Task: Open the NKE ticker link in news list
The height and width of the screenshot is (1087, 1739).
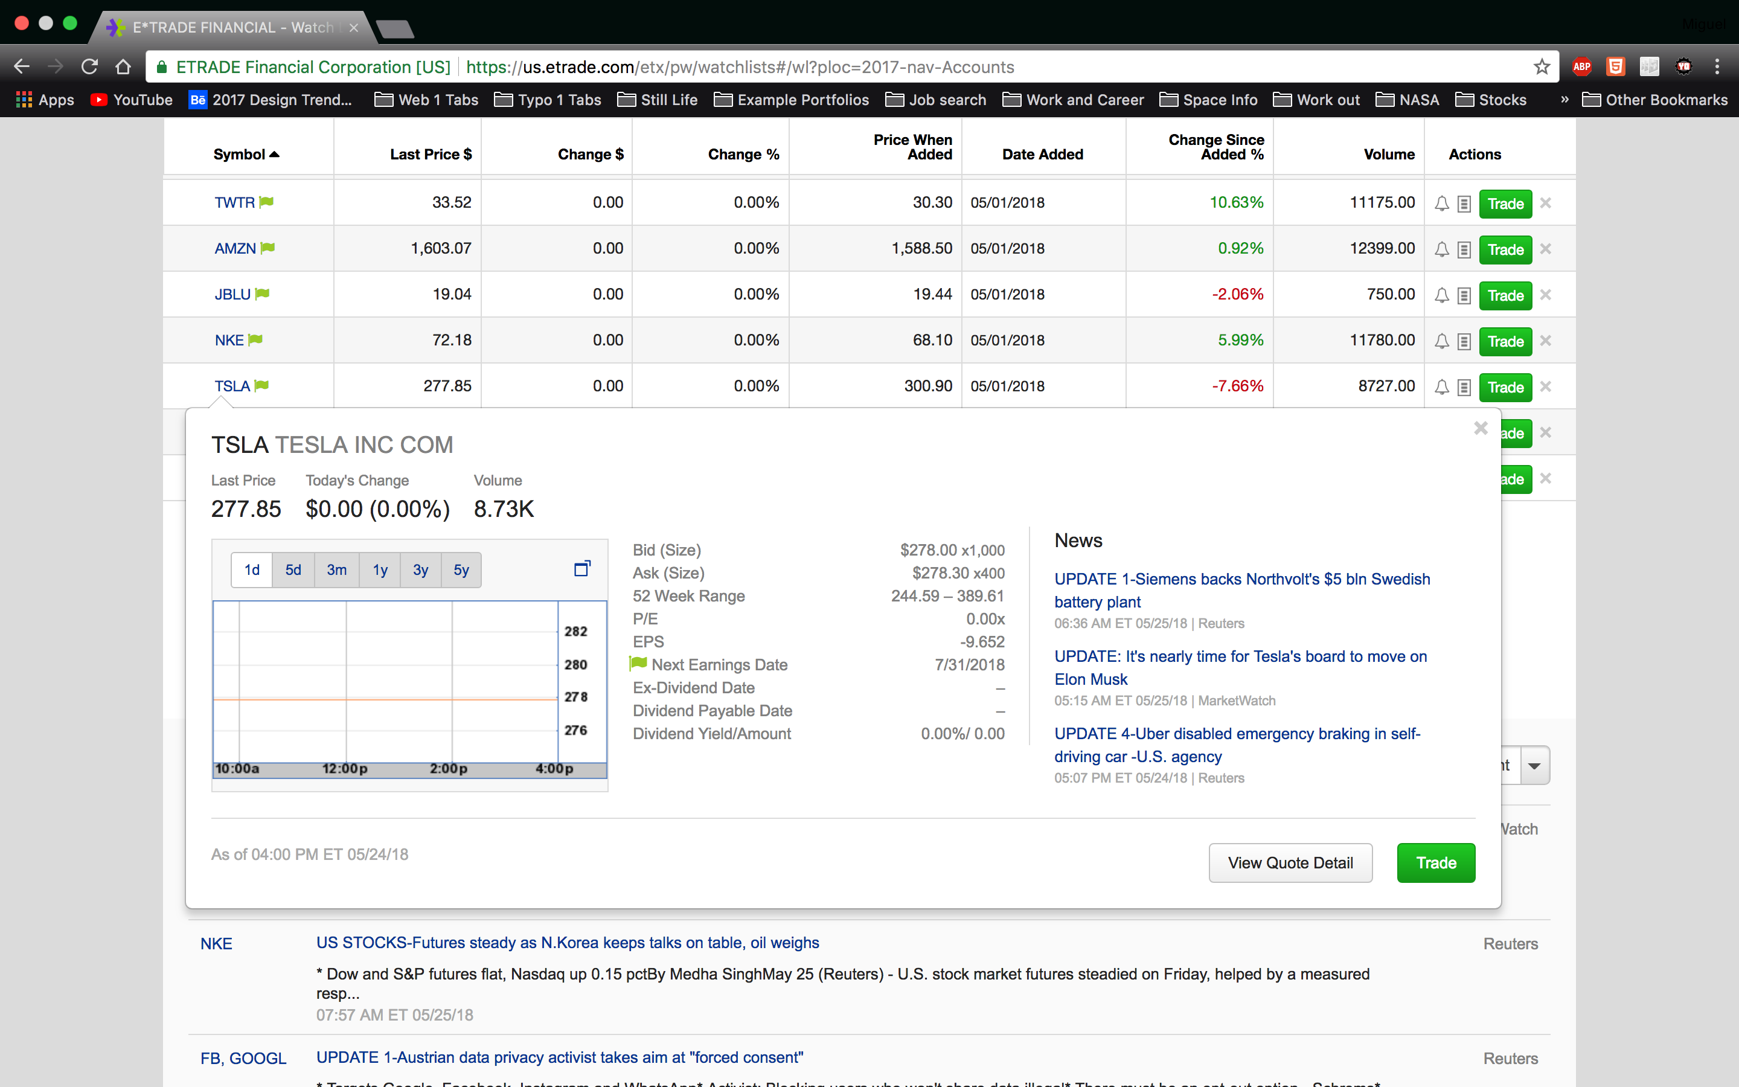Action: point(216,944)
